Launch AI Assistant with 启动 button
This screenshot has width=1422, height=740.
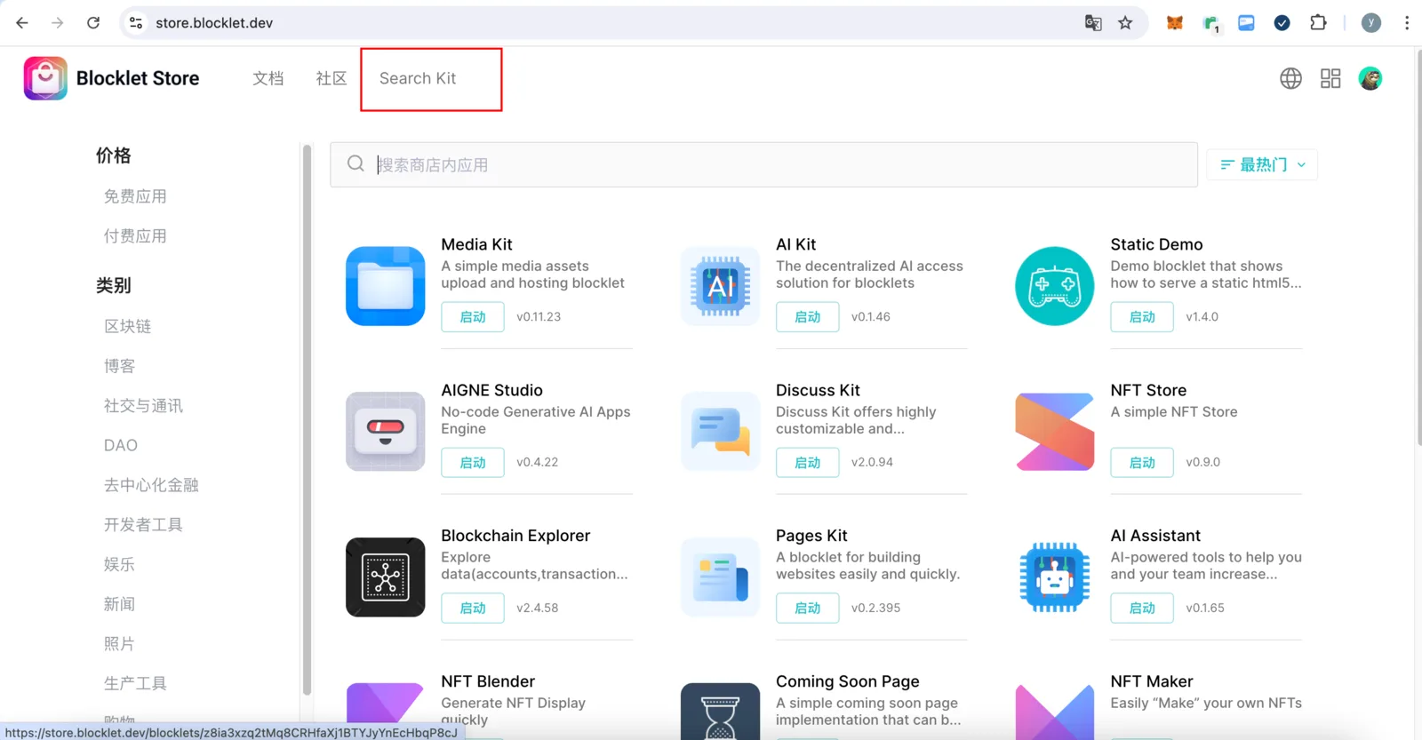tap(1142, 609)
